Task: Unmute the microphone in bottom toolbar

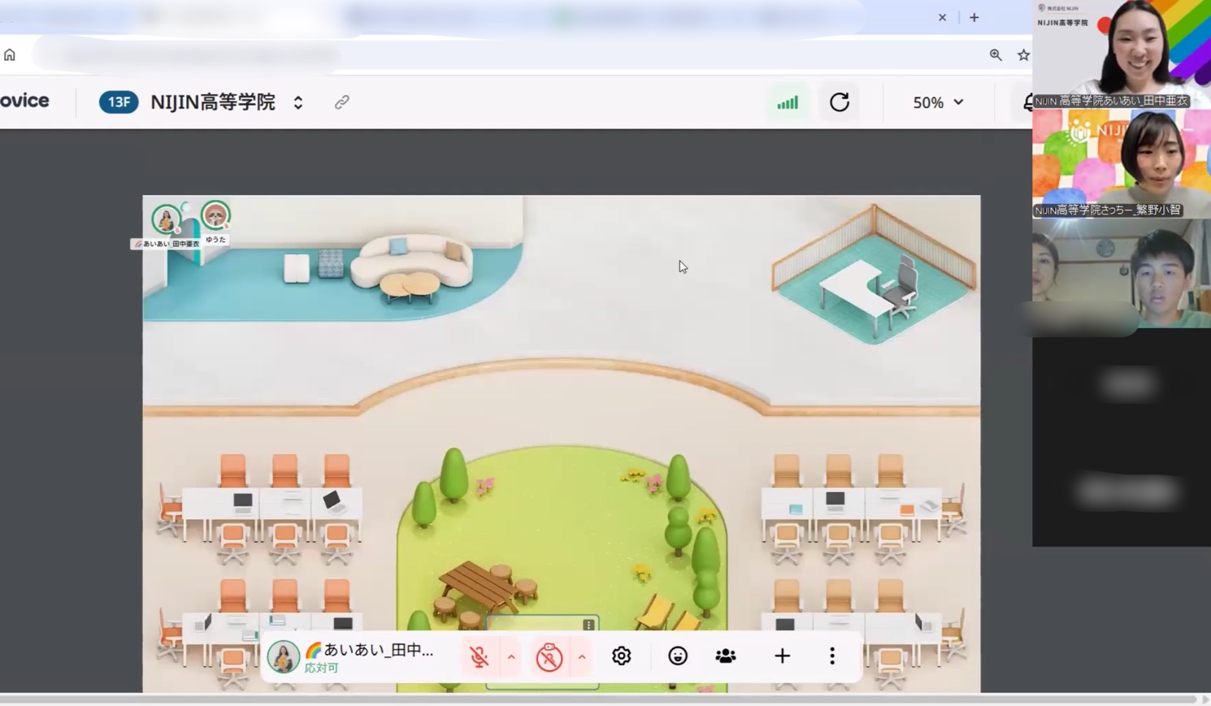Action: [480, 656]
